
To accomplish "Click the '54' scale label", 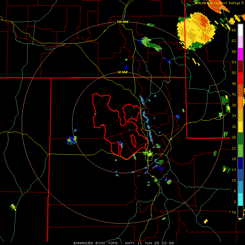I will click(x=234, y=62).
